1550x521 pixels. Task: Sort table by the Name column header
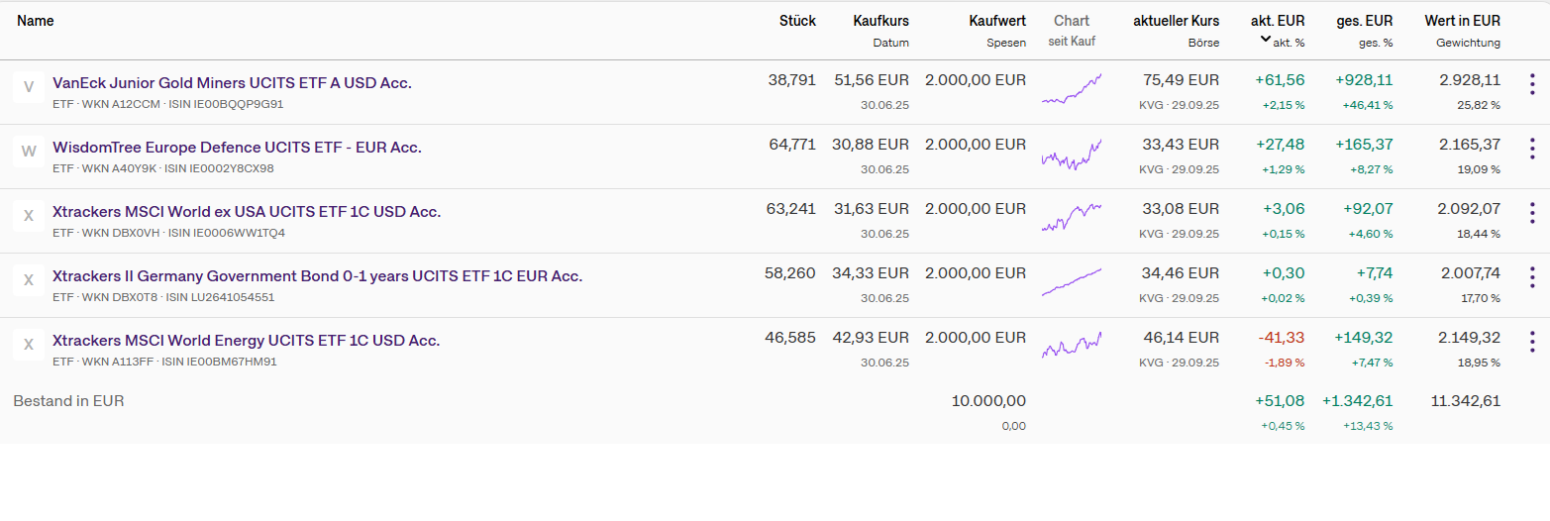point(36,21)
